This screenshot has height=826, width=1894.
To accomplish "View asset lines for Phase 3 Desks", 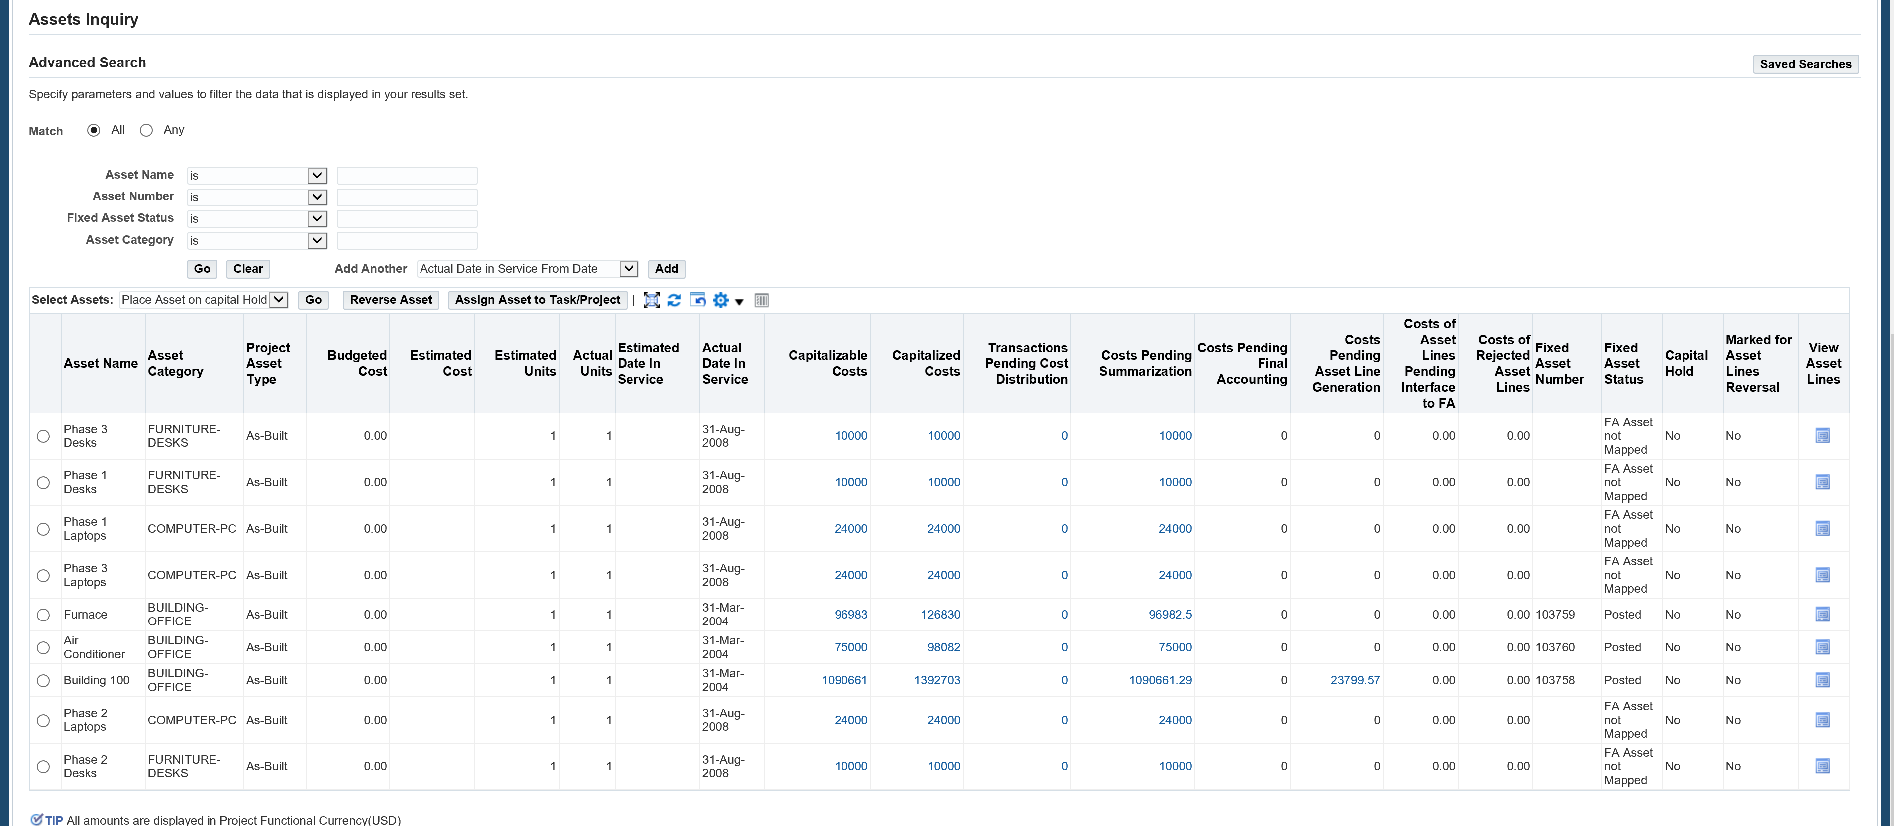I will 1822,436.
